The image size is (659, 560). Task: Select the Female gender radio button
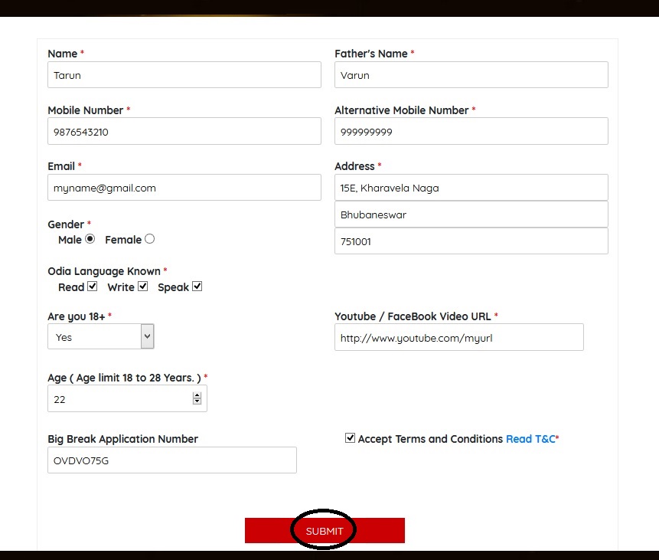[x=149, y=239]
